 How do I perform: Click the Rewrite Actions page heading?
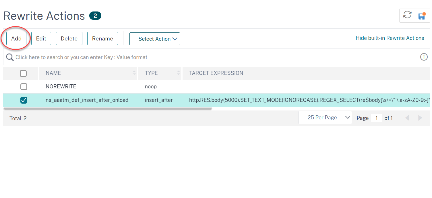coord(44,16)
